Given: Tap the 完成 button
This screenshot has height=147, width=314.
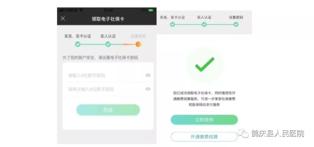Looking at the screenshot, I should click(x=108, y=110).
